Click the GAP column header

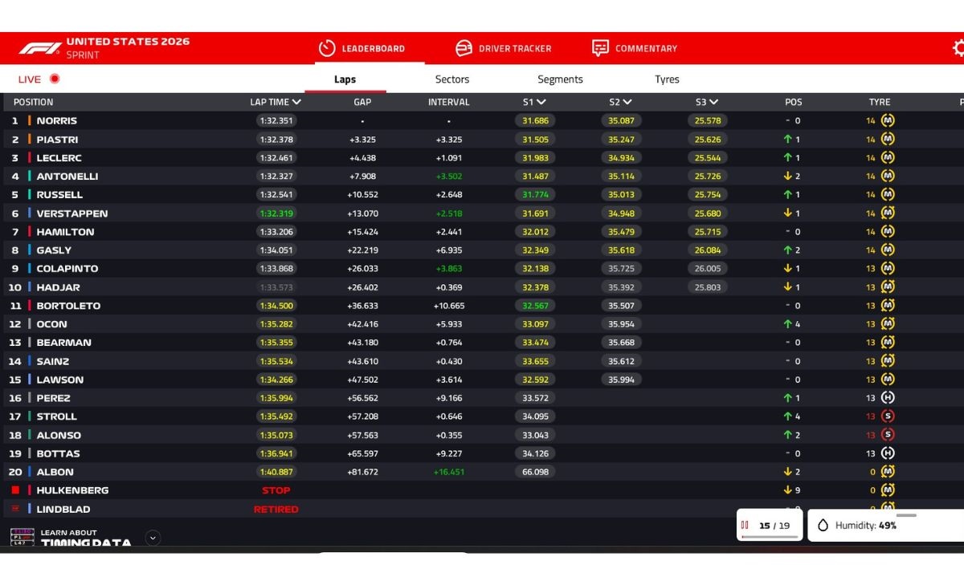click(x=362, y=102)
